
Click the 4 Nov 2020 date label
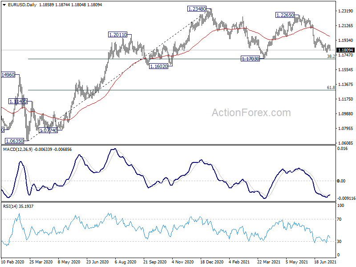pyautogui.click(x=183, y=262)
